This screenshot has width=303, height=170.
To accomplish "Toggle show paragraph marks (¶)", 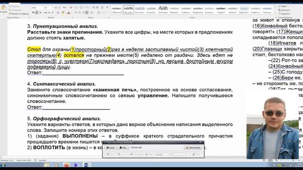I will pyautogui.click(x=107, y=8).
